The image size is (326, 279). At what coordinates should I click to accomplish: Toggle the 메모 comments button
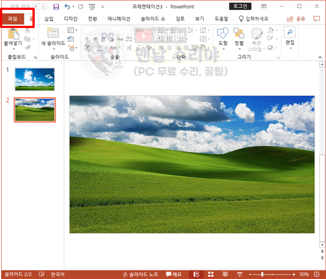[x=174, y=275]
